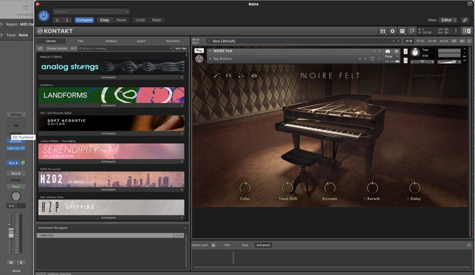Click the Manage Libraries button

(x=58, y=48)
